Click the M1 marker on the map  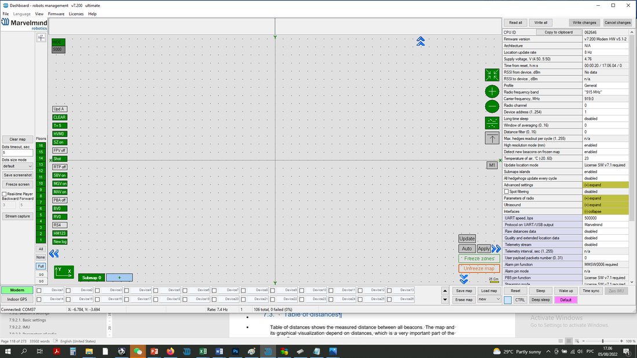(492, 165)
